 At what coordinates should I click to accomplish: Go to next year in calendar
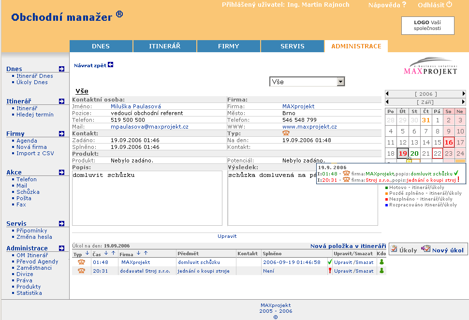coord(464,94)
